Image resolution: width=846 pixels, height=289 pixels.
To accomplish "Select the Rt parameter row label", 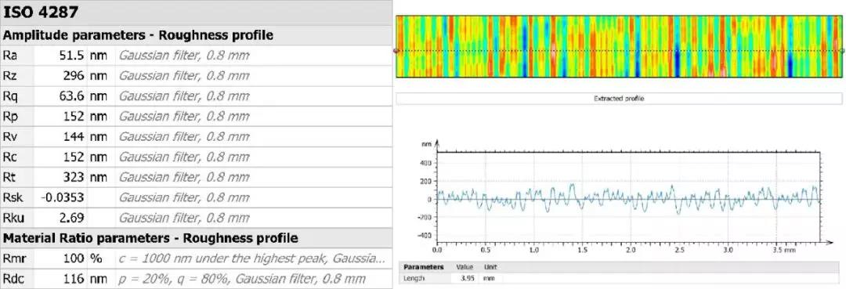I will tap(9, 177).
